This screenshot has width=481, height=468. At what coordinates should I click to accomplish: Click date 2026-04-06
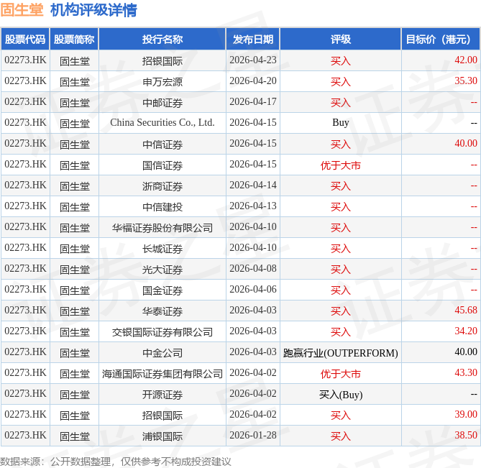point(253,290)
